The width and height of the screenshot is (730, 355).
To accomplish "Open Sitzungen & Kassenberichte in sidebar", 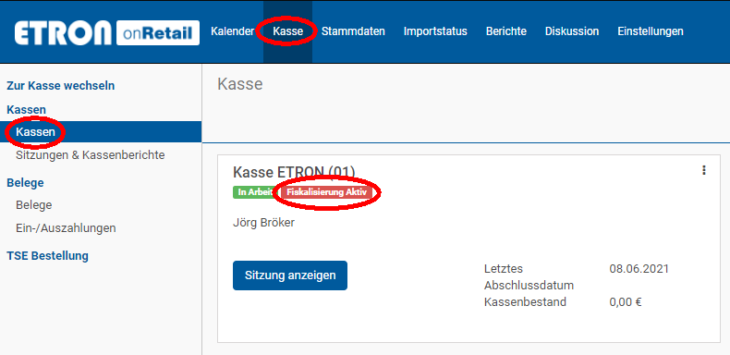I will coord(91,154).
